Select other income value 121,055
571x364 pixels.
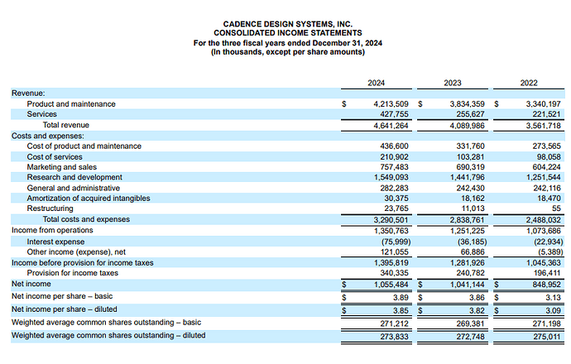(x=395, y=252)
